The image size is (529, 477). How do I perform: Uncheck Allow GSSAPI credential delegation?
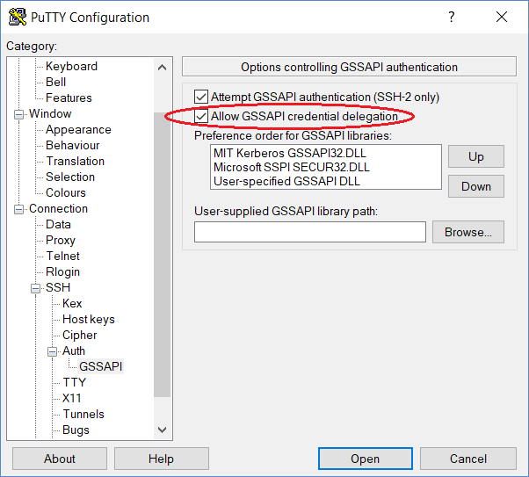pyautogui.click(x=201, y=116)
